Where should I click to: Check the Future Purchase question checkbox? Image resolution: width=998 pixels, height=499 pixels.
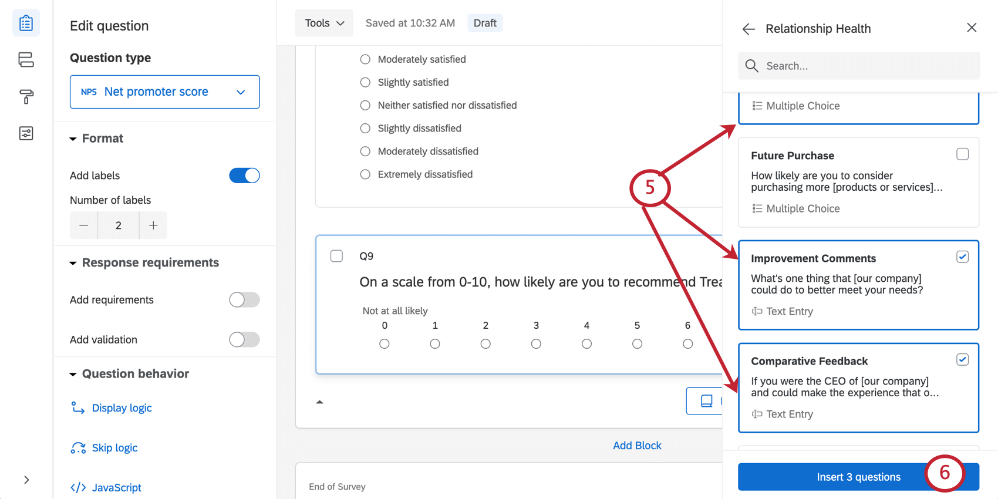click(962, 154)
